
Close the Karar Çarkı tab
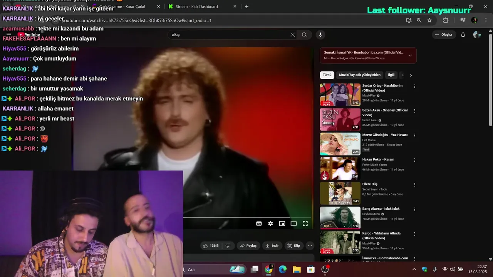159,7
